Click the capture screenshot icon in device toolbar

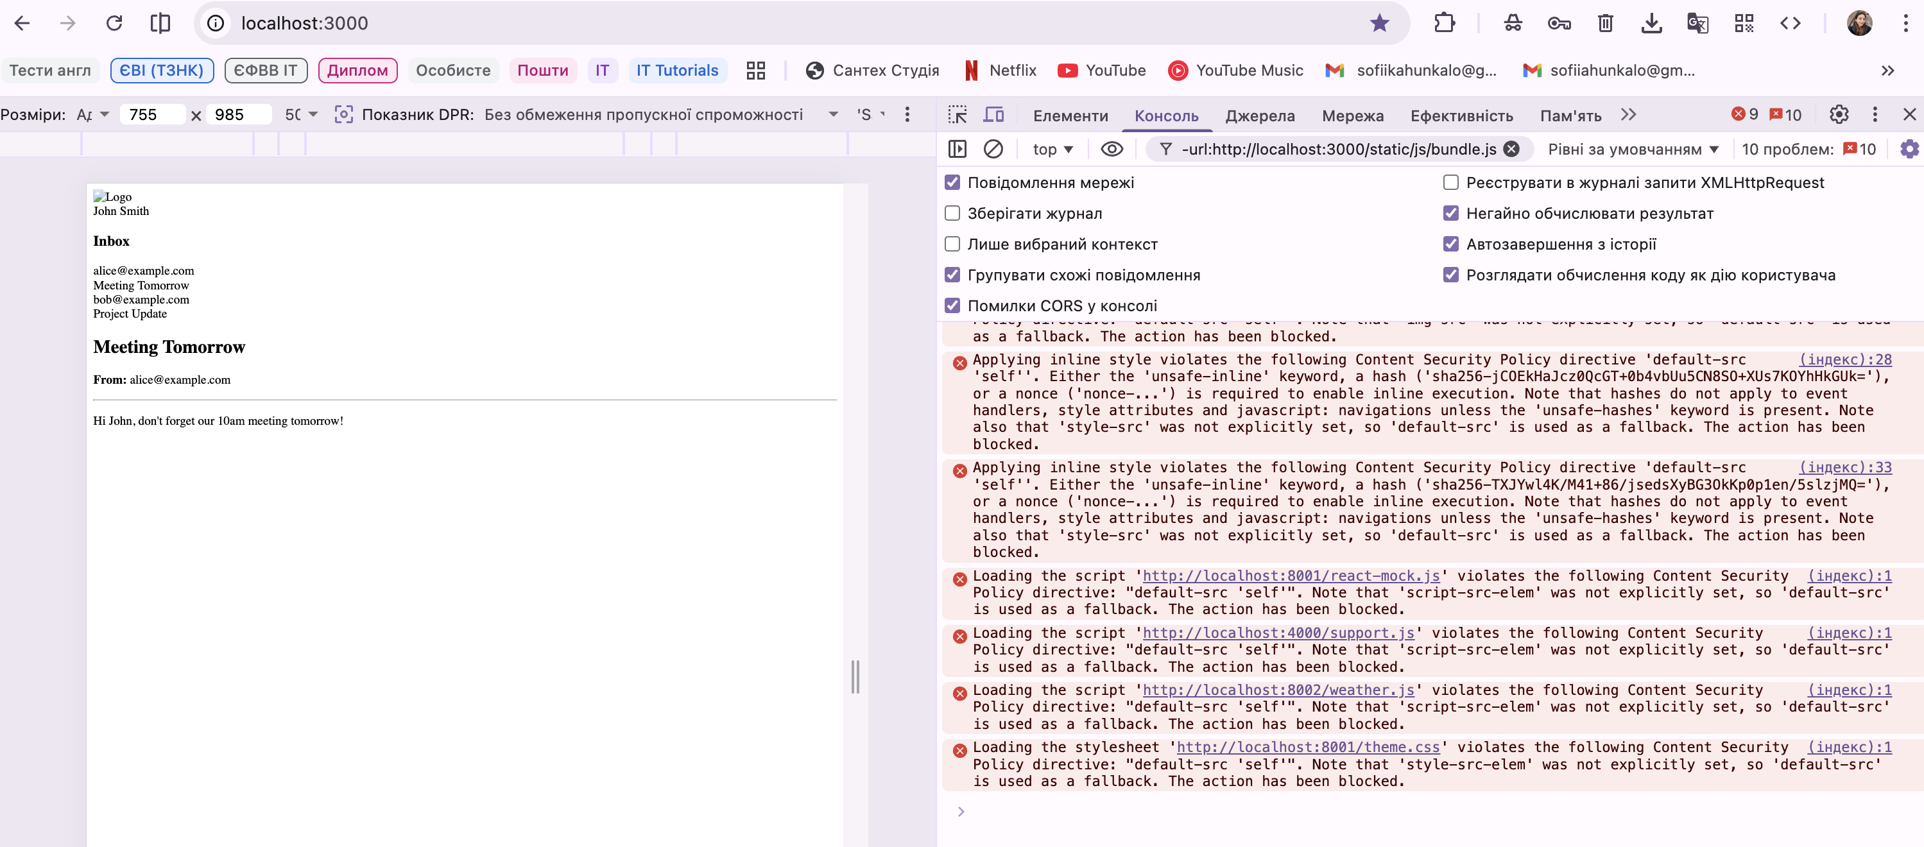tap(343, 114)
